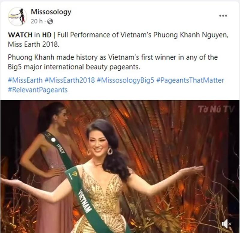240x233 pixels.
Task: Click the 'Phuong Khanh made history' paragraph
Action: click(113, 62)
